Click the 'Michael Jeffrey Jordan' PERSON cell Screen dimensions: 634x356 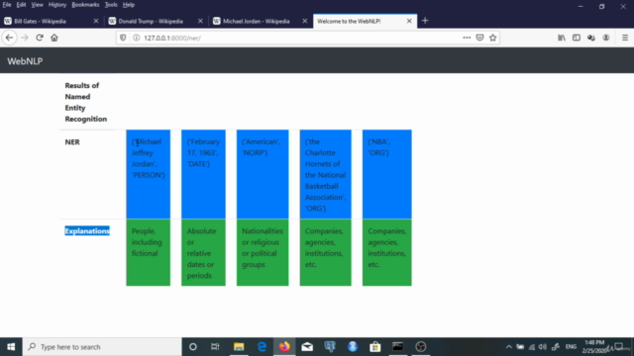click(148, 174)
